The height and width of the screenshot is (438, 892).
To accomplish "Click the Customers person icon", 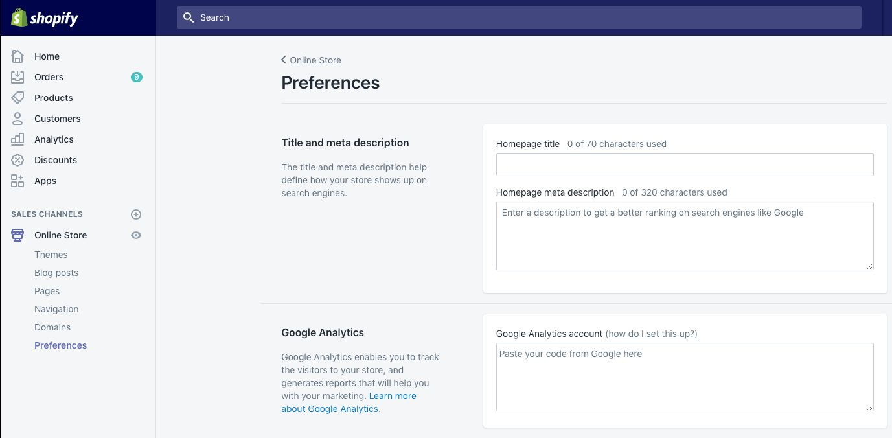I will [x=17, y=119].
